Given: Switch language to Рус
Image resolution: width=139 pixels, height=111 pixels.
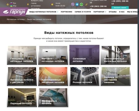Looking at the screenshot, I should tap(13, 3).
